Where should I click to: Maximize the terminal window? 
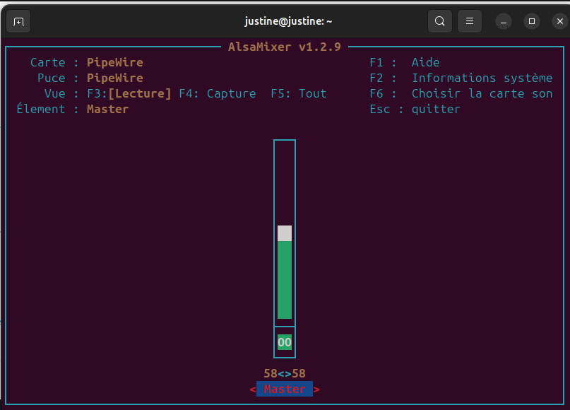point(532,21)
